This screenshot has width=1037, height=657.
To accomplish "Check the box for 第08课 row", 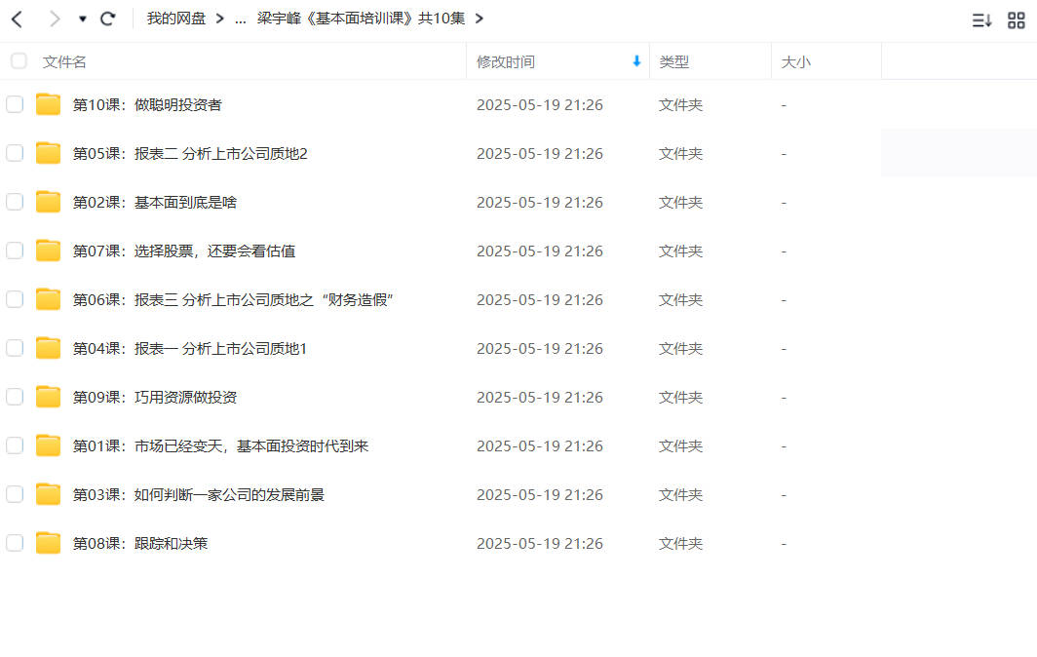I will [15, 543].
